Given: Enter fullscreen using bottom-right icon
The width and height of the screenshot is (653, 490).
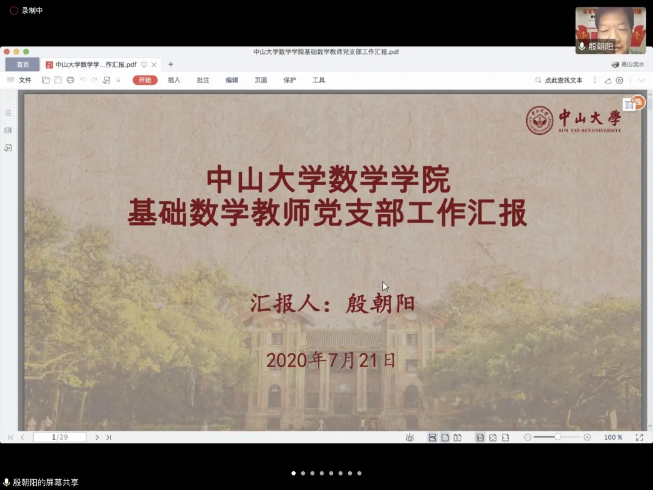Looking at the screenshot, I should tap(639, 437).
